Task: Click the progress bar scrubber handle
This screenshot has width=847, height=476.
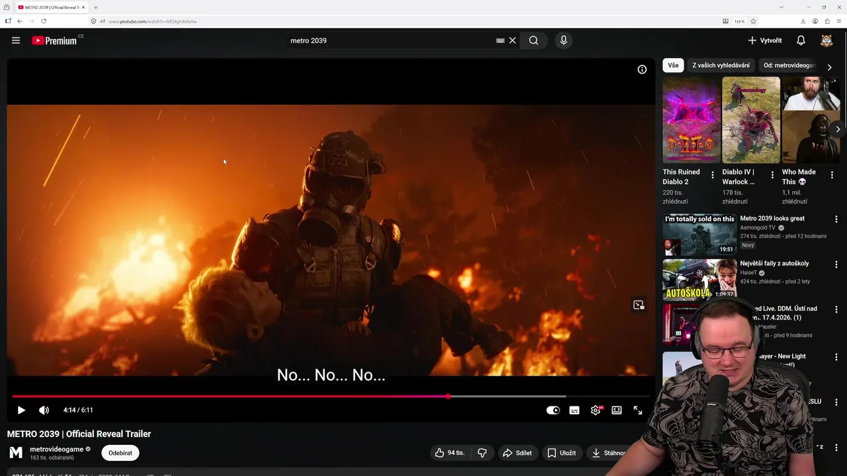Action: [x=448, y=397]
